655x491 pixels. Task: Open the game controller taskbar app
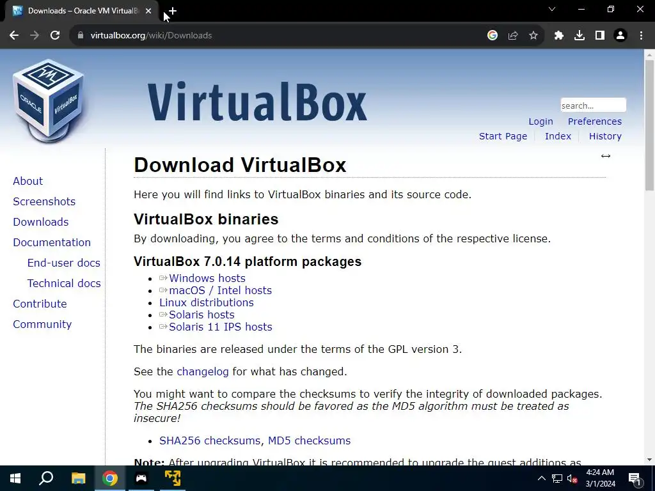tap(141, 478)
